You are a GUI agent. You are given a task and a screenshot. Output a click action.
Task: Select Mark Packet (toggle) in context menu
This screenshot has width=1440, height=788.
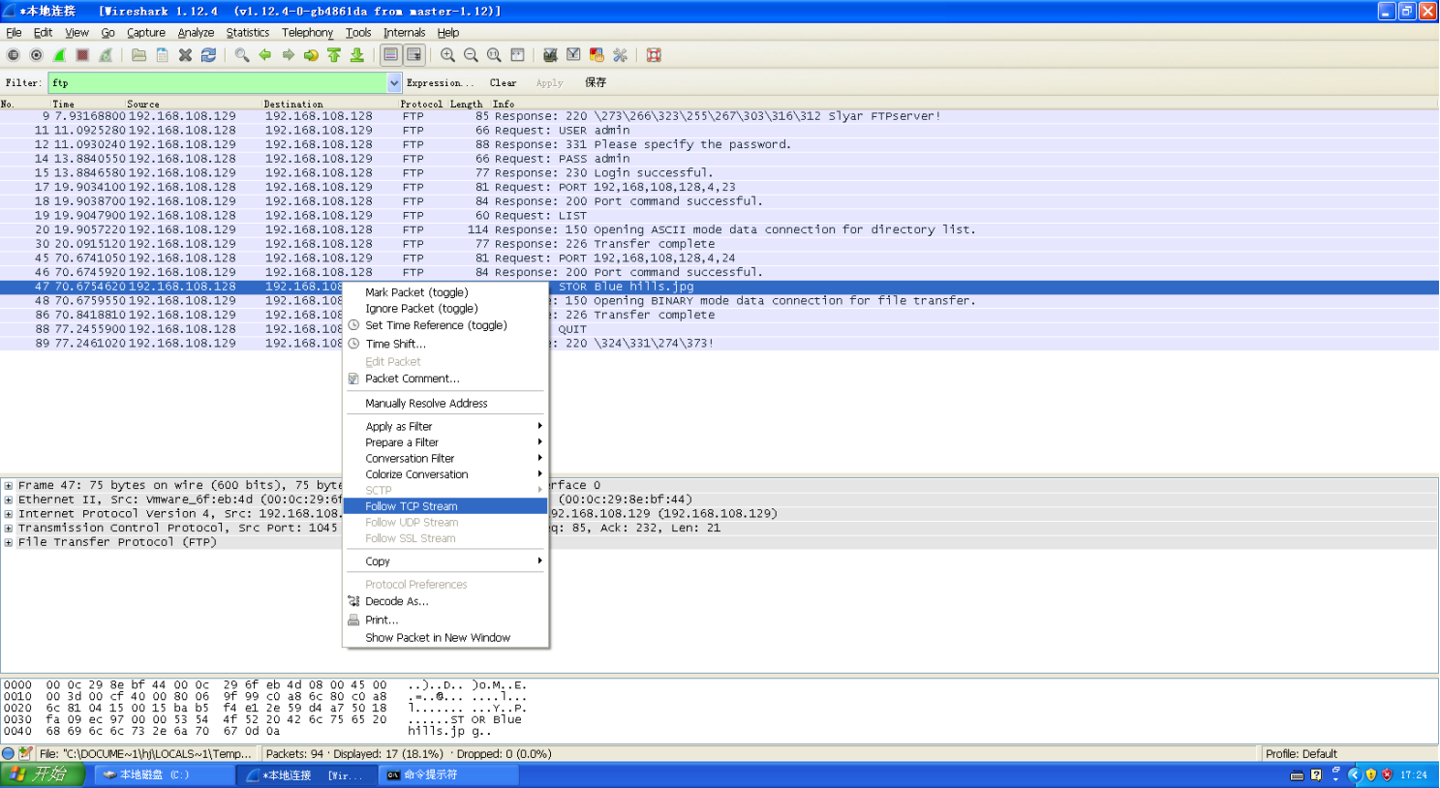pos(416,292)
